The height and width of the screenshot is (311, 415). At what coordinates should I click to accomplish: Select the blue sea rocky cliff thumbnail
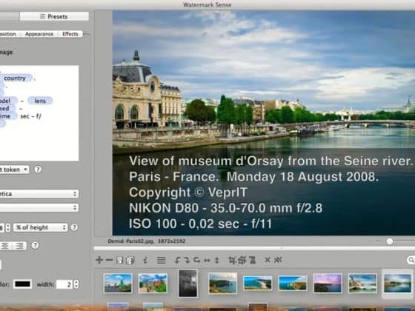(x=293, y=283)
